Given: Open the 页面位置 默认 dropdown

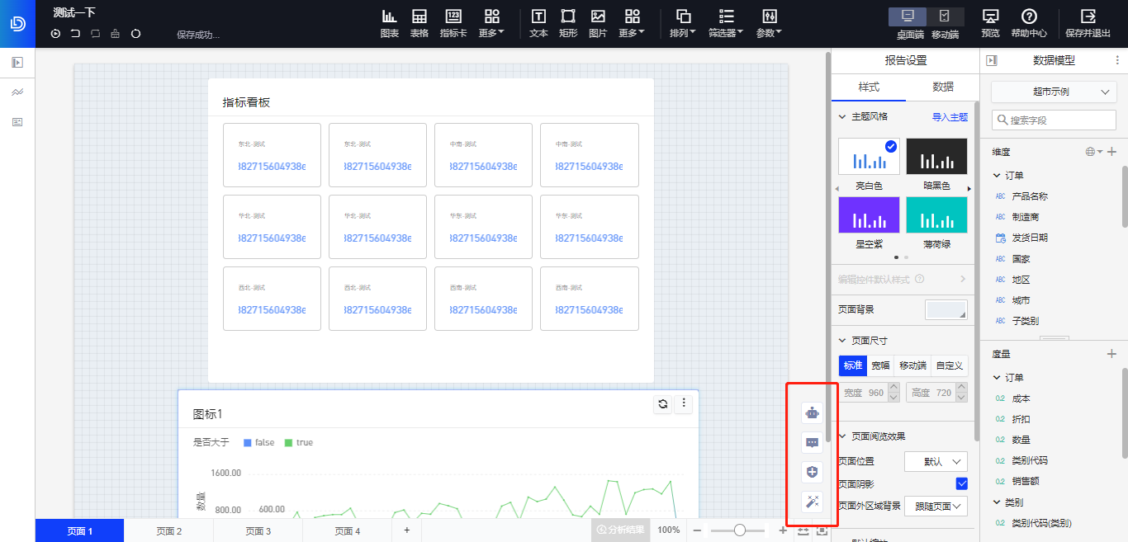Looking at the screenshot, I should pyautogui.click(x=936, y=462).
